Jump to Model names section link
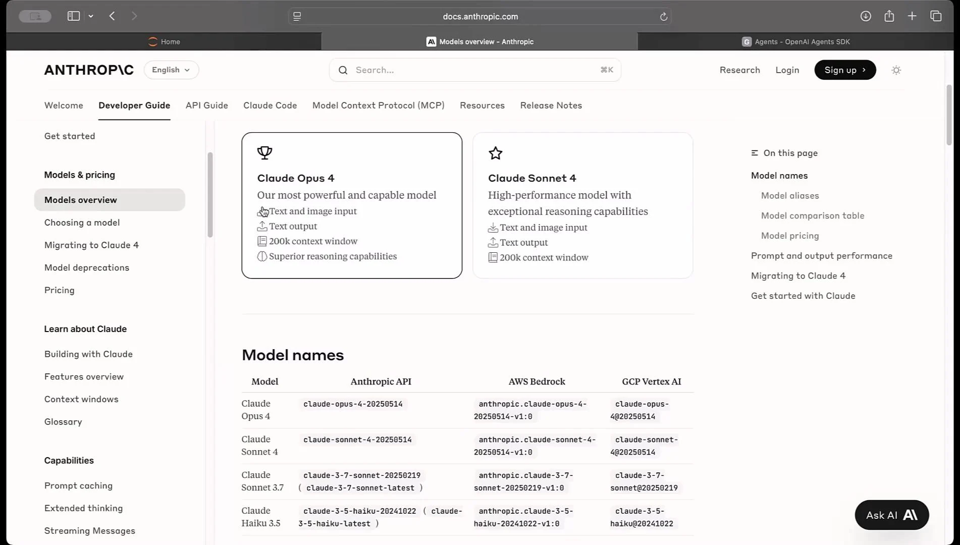The width and height of the screenshot is (960, 545). 779,176
